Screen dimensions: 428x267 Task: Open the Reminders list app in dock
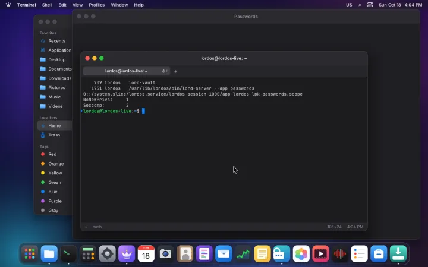click(359, 254)
